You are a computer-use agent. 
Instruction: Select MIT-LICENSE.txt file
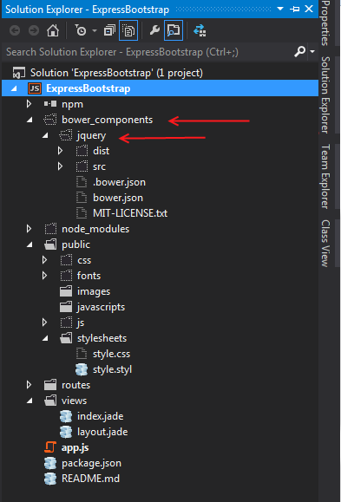[x=130, y=213]
